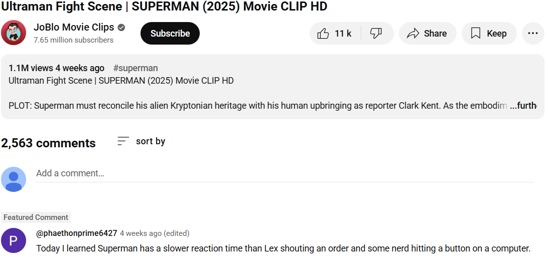Image resolution: width=548 pixels, height=262 pixels.
Task: Click the Share arrow icon
Action: click(x=413, y=34)
